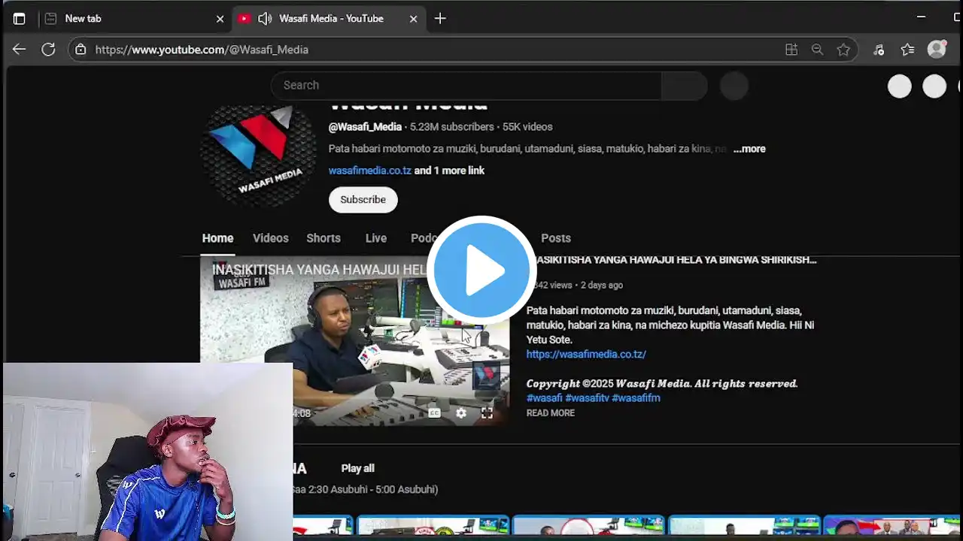Open the tab actions menu icon
Viewport: 963px width, 541px height.
coord(20,19)
